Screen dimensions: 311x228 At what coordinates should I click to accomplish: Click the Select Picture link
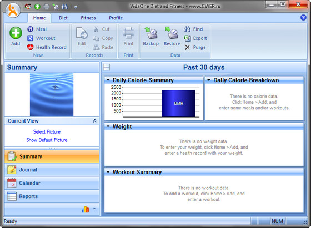[x=47, y=131]
